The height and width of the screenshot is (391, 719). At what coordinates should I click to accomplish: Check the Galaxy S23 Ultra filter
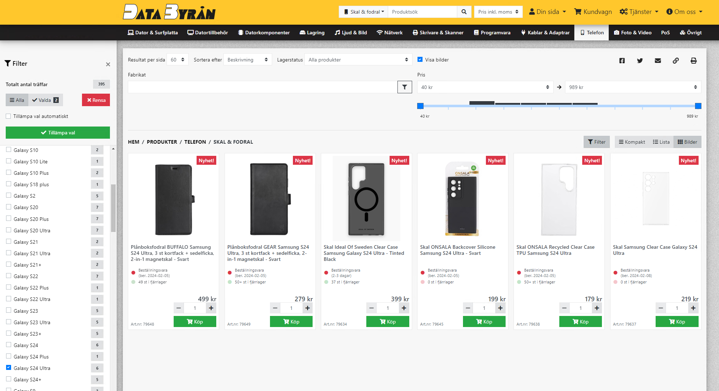coord(9,322)
